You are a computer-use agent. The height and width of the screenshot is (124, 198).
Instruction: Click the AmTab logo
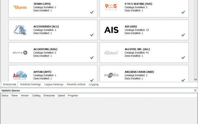click(x=20, y=75)
